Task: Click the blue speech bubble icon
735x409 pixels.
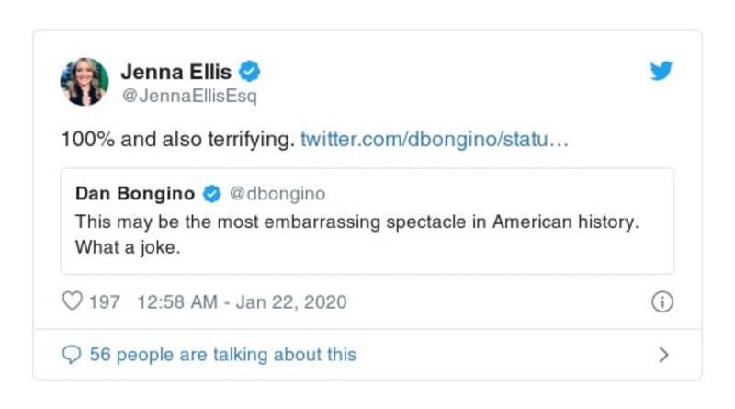Action: coord(72,354)
